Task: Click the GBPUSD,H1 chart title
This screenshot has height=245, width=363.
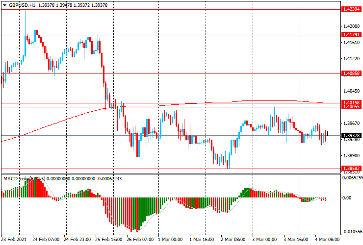Action: [22, 5]
